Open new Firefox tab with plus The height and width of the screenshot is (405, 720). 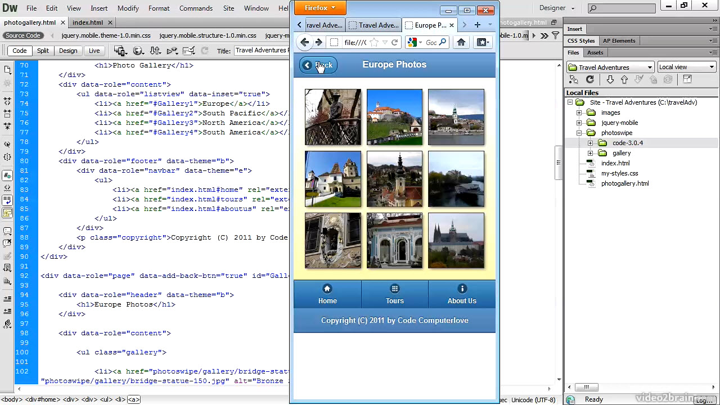click(477, 25)
